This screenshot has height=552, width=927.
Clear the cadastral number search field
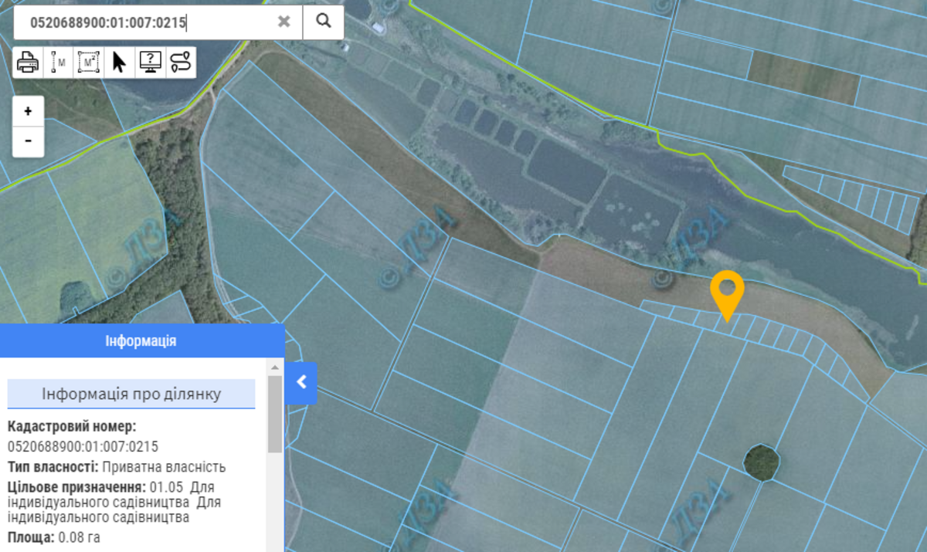(x=284, y=22)
